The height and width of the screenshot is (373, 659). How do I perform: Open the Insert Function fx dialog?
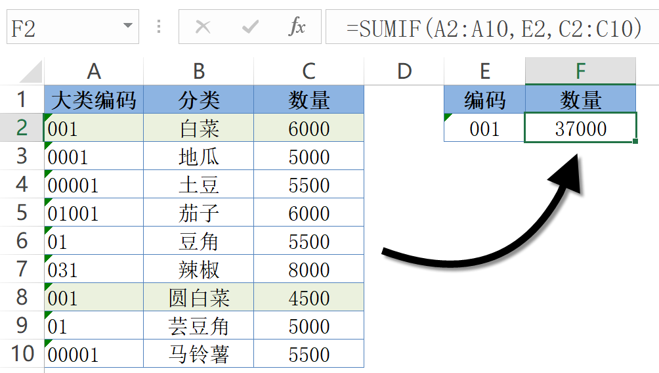(x=297, y=27)
